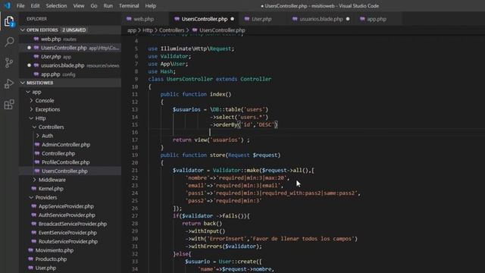This screenshot has width=485, height=273.
Task: Open AdminController.php file
Action: (x=66, y=145)
